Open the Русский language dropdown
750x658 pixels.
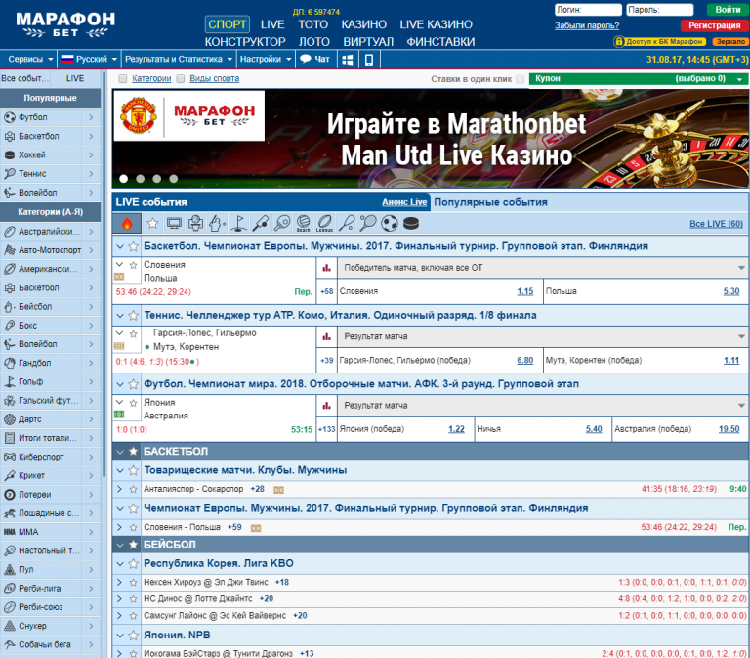tap(89, 59)
